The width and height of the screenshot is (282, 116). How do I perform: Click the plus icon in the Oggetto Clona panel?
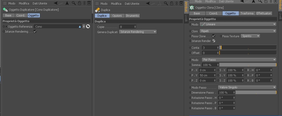275,2
